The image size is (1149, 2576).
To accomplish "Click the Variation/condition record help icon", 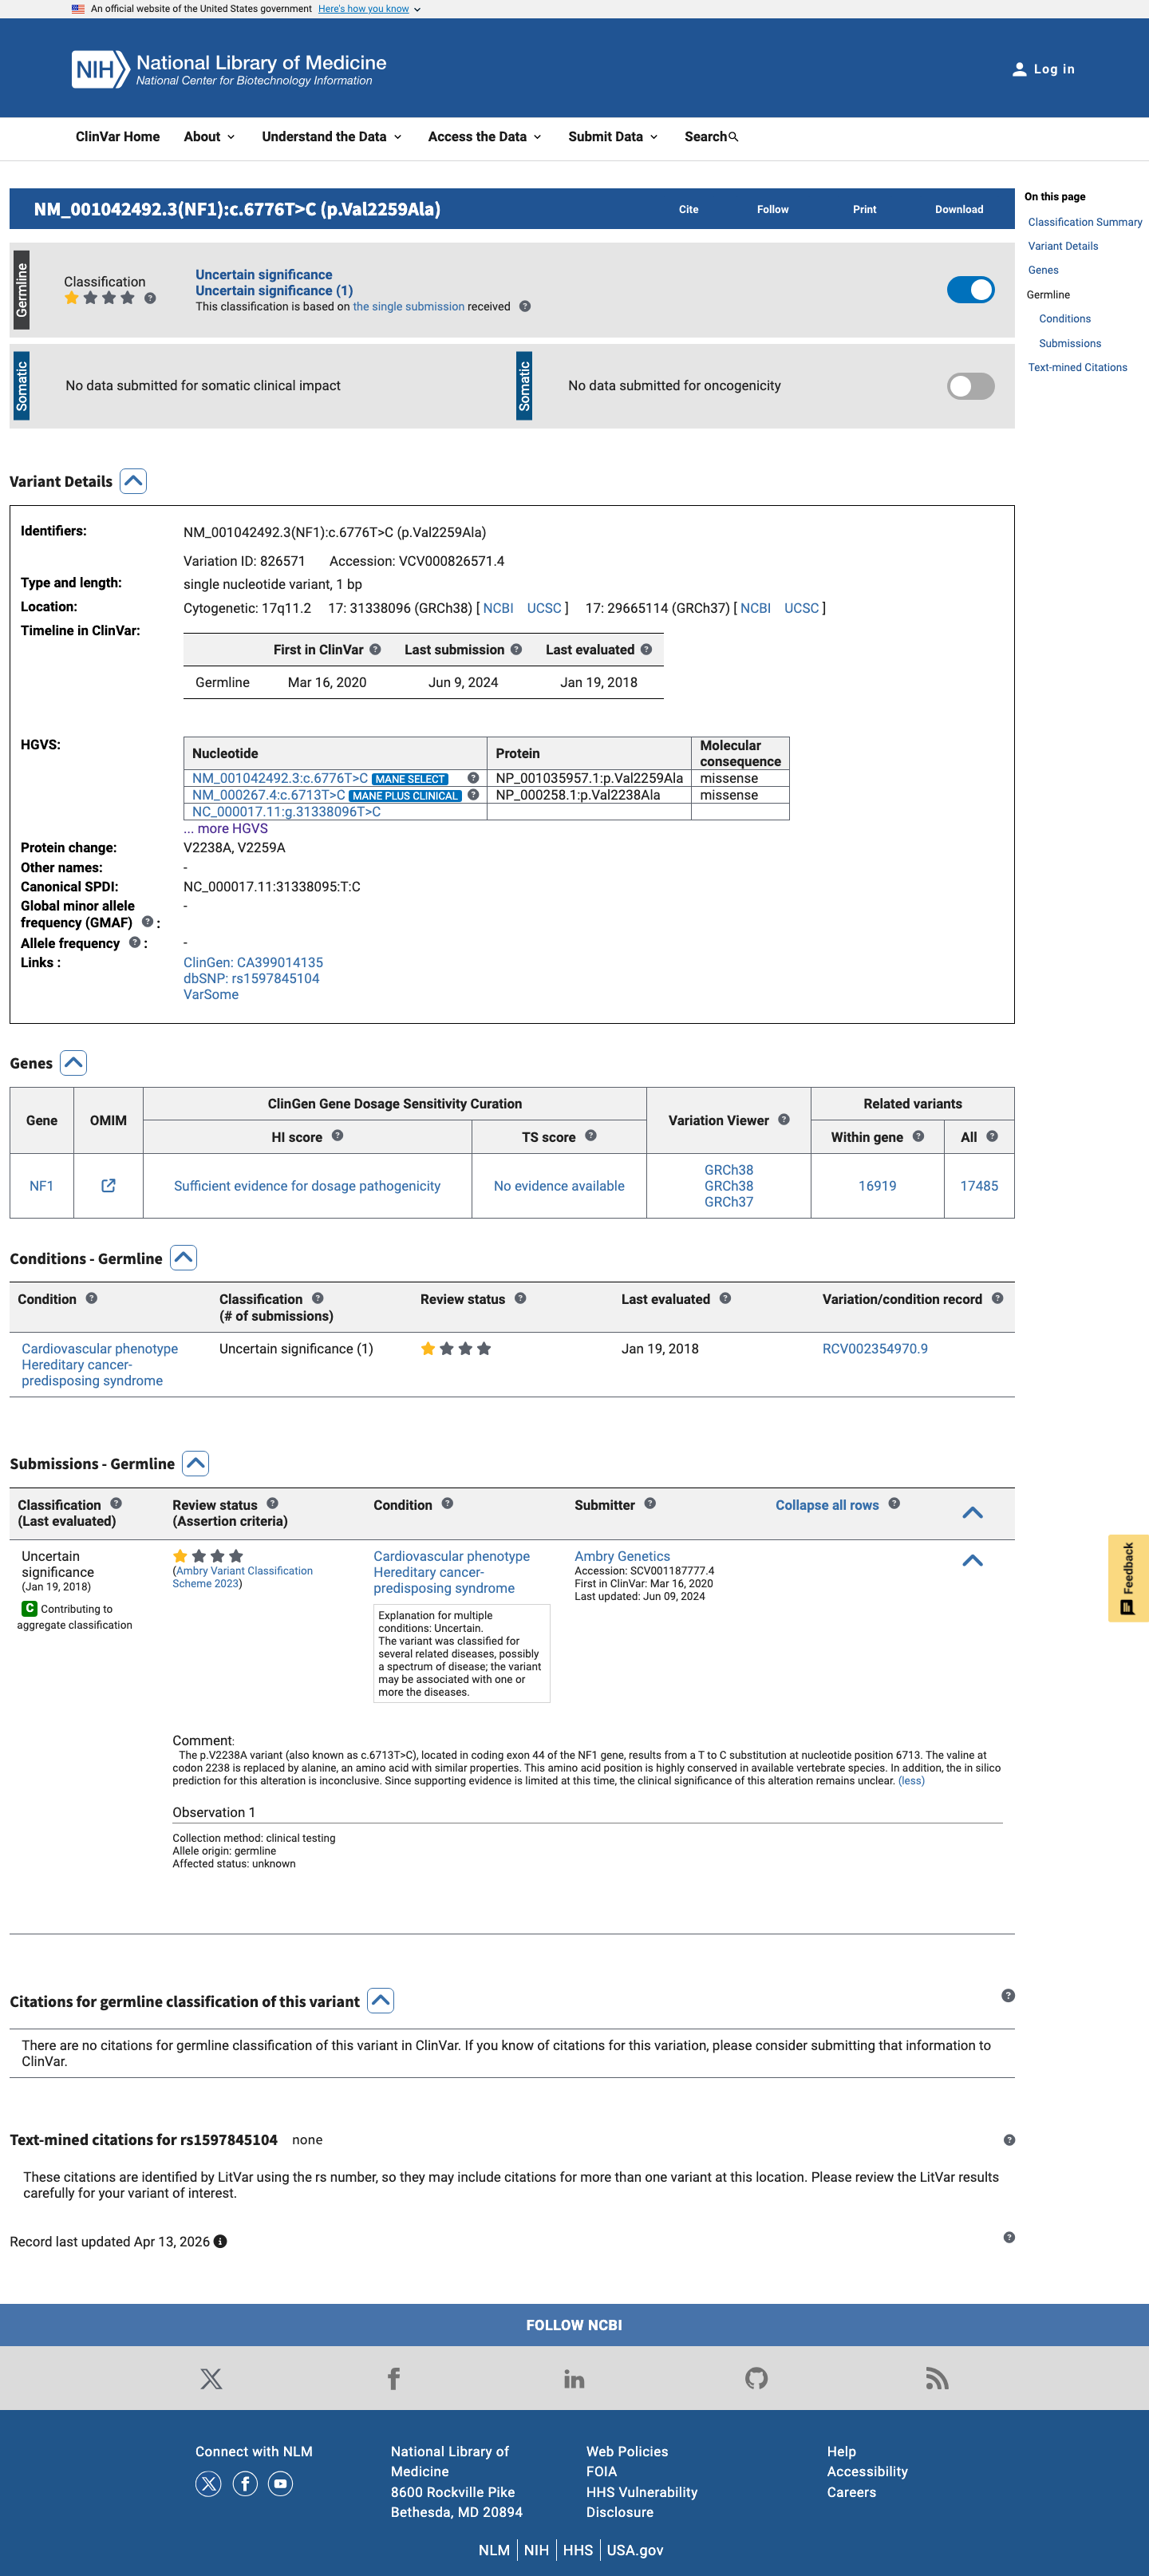I will pyautogui.click(x=997, y=1299).
